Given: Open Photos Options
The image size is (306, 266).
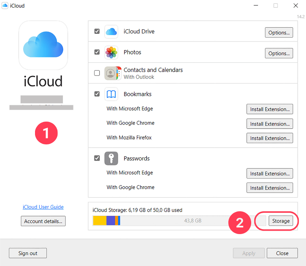Looking at the screenshot, I should [x=279, y=53].
